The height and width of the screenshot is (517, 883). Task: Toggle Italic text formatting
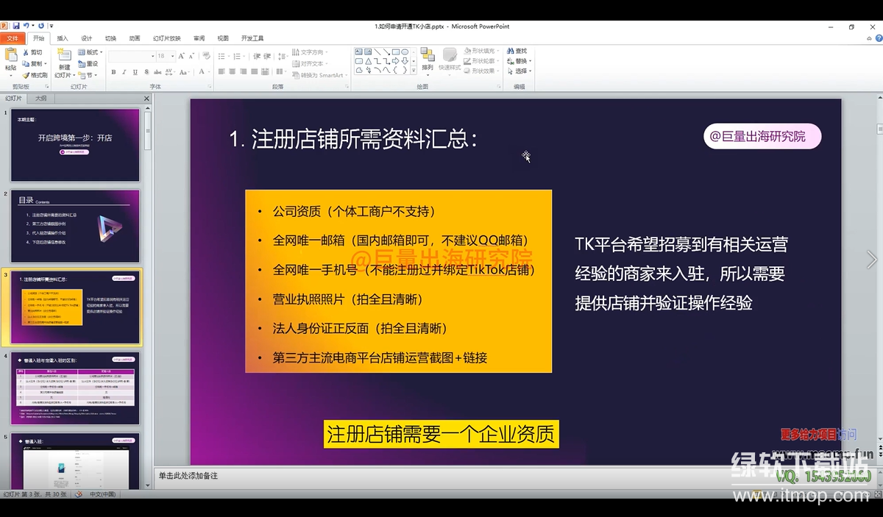[124, 72]
